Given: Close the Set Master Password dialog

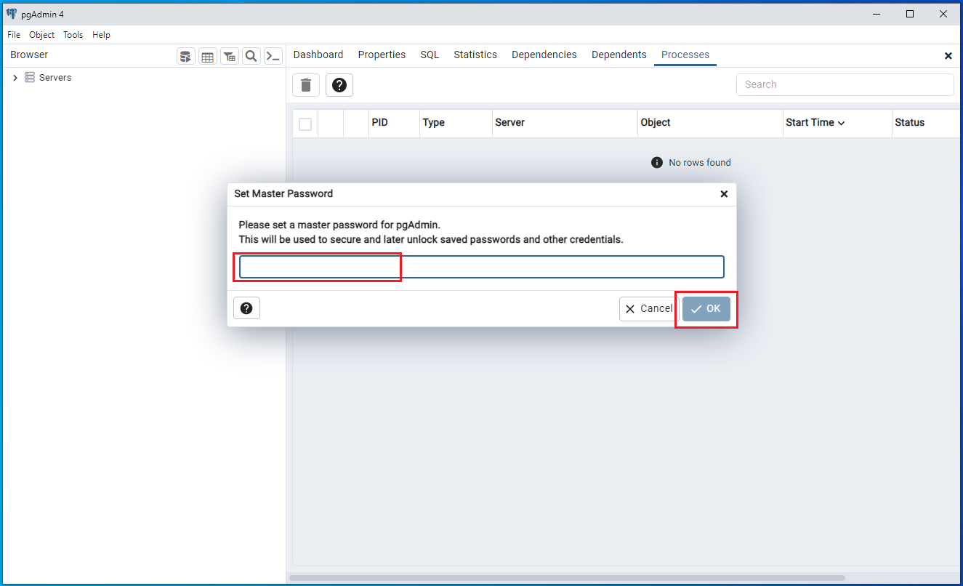Looking at the screenshot, I should coord(724,194).
